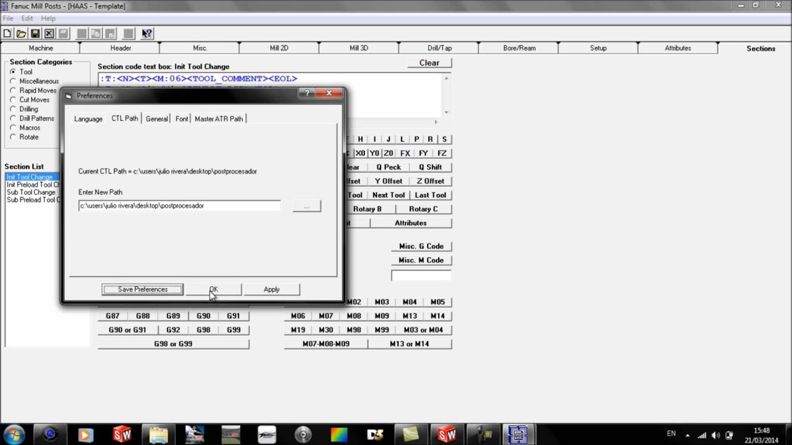The height and width of the screenshot is (445, 792).
Task: Click the Misc. G Code button
Action: click(x=421, y=246)
